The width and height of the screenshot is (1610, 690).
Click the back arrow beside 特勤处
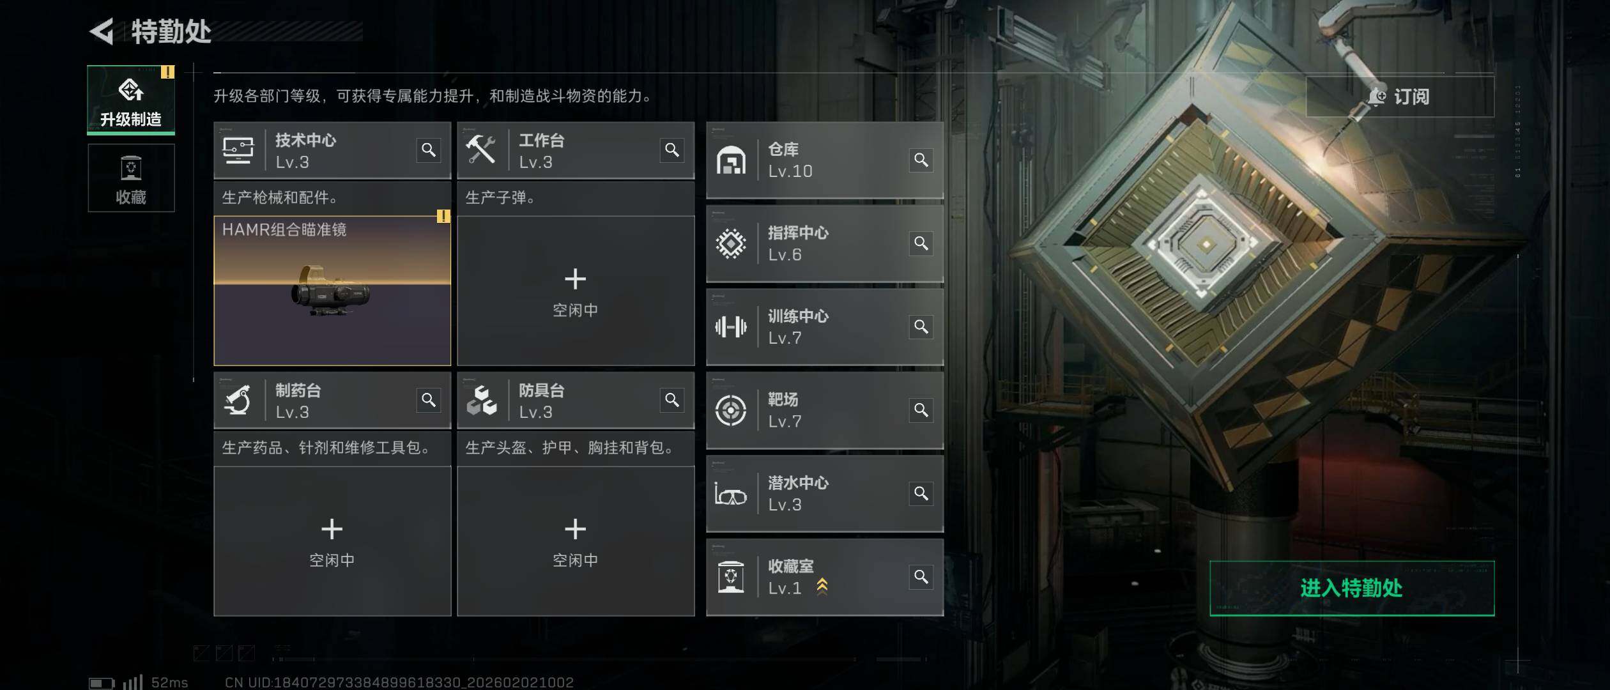click(102, 31)
